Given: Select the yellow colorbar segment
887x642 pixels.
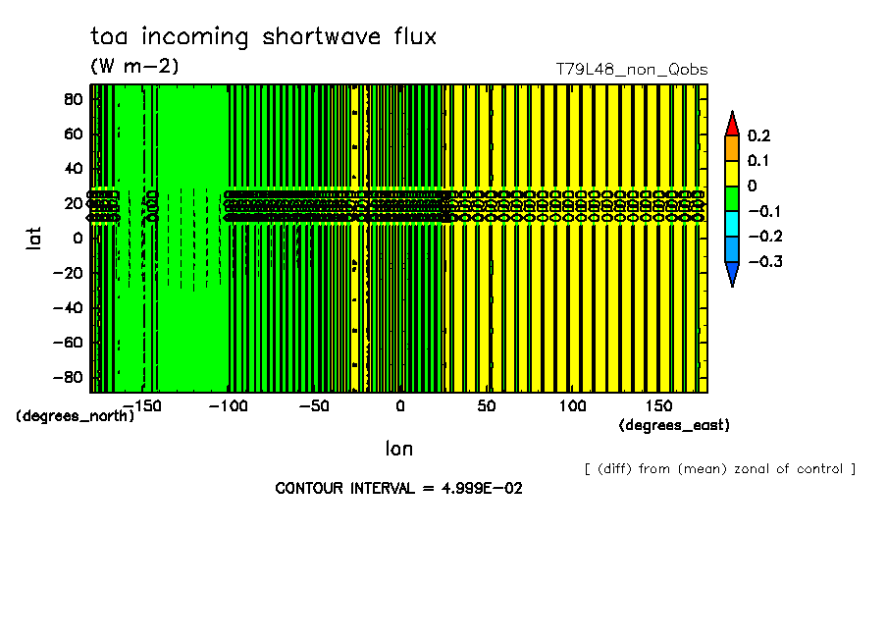Looking at the screenshot, I should [731, 173].
